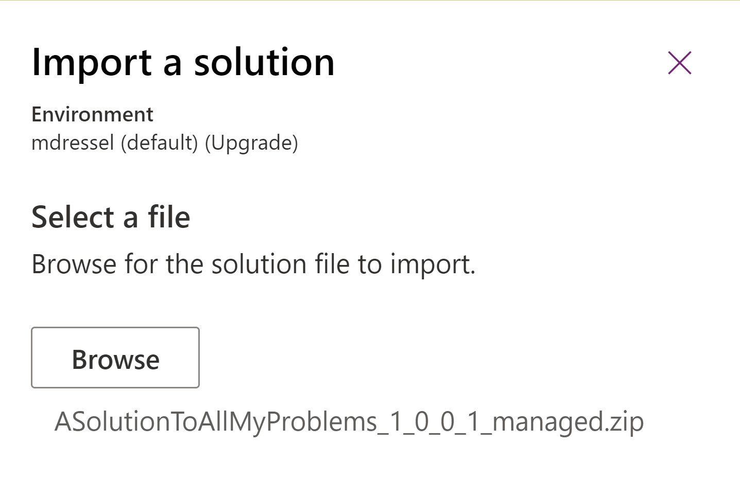Click the word "import." ending the description
This screenshot has height=498, width=740.
point(432,264)
